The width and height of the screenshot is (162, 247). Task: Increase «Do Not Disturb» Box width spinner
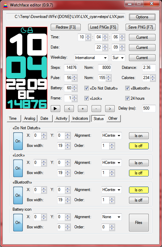pyautogui.click(x=68, y=144)
